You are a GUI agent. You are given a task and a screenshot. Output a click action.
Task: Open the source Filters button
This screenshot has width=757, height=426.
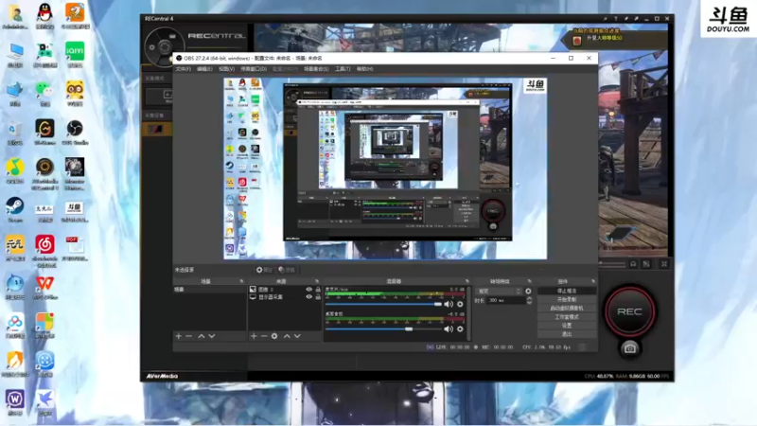(x=287, y=270)
